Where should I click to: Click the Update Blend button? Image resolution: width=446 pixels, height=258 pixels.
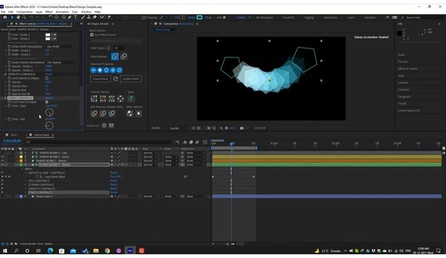point(131,79)
